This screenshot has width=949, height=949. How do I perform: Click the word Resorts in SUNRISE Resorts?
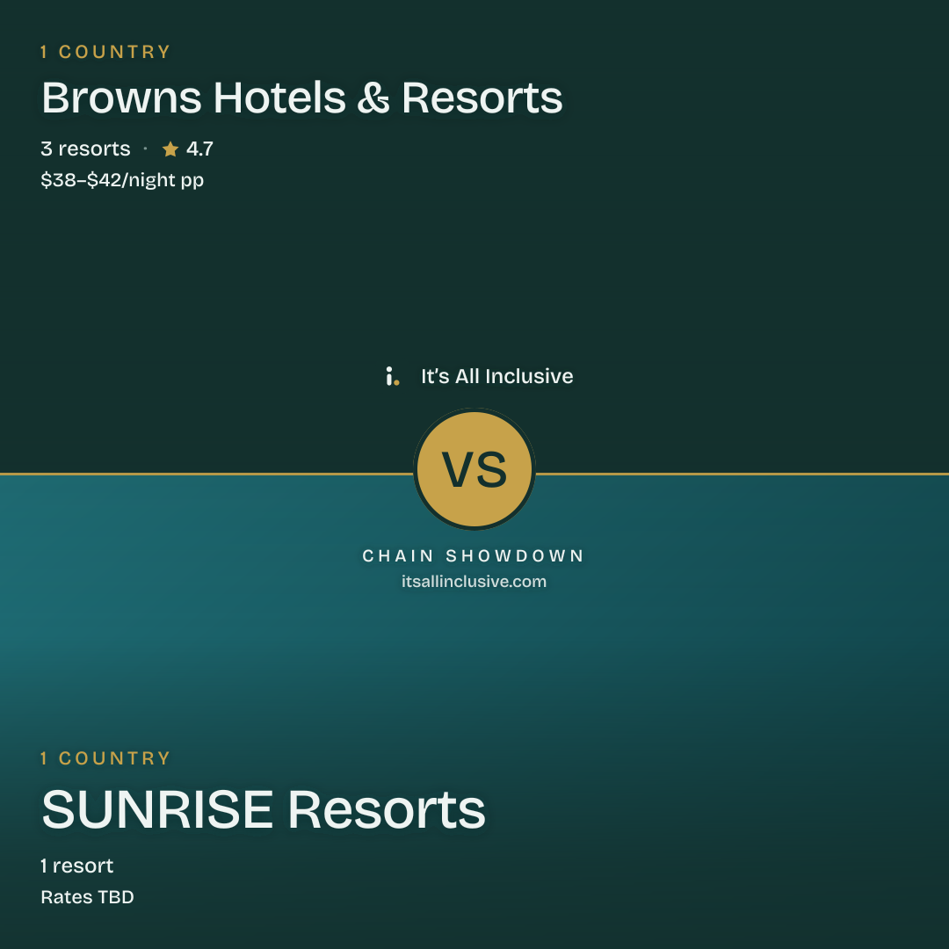coord(386,809)
